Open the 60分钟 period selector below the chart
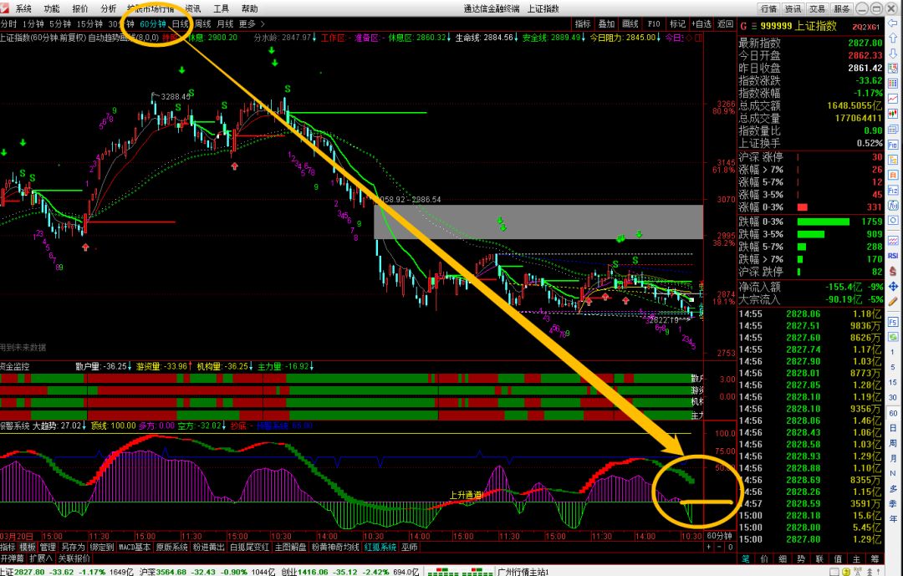903x576 pixels. [x=718, y=535]
